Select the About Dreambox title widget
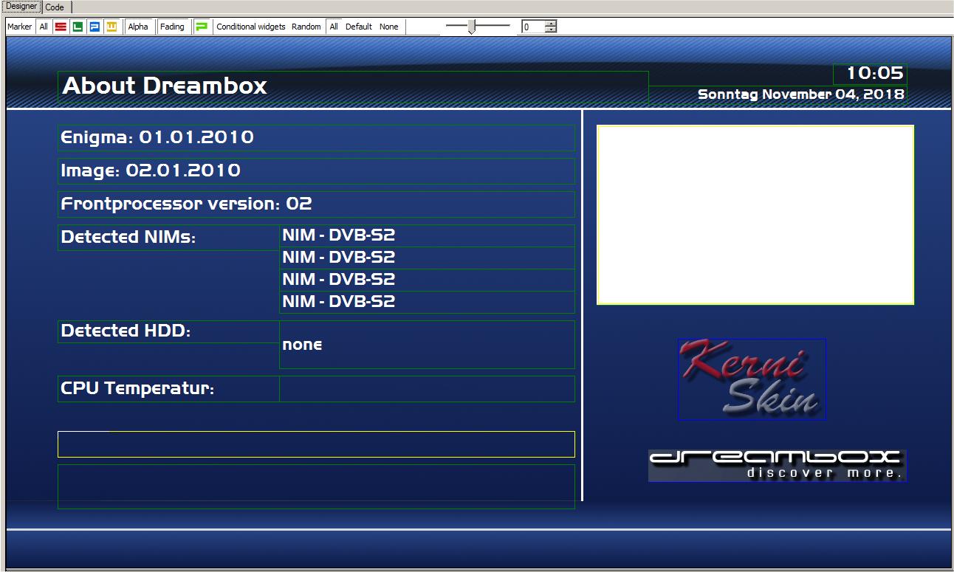The image size is (954, 572). [353, 86]
